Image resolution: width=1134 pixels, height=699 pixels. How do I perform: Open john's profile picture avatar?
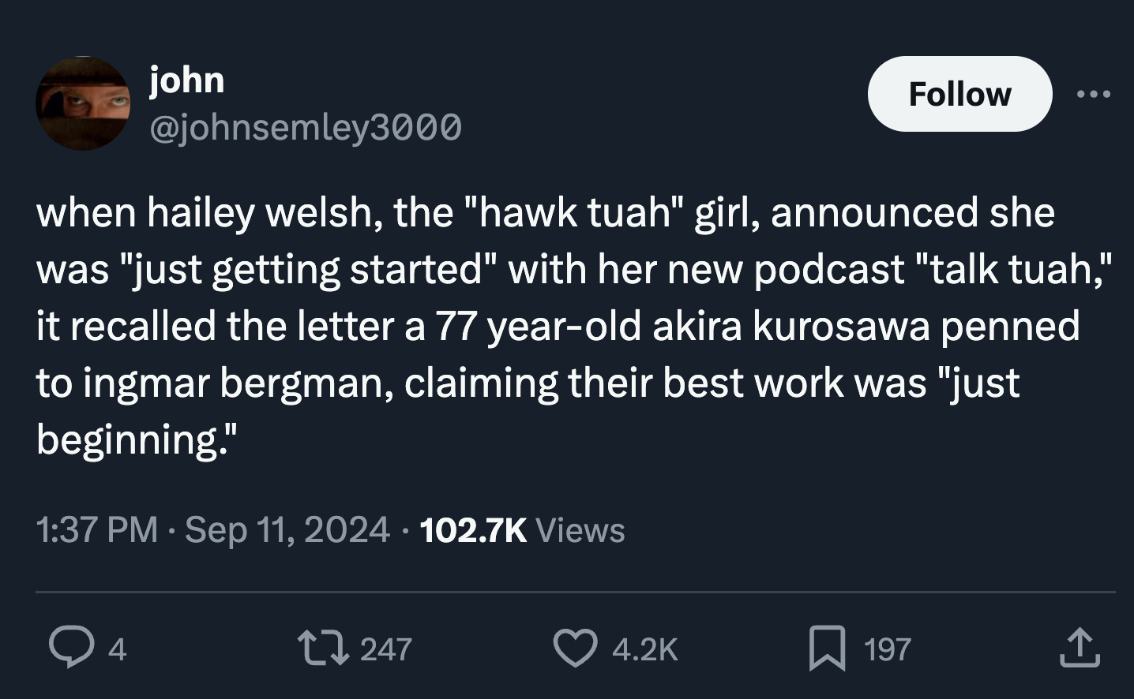pyautogui.click(x=82, y=103)
